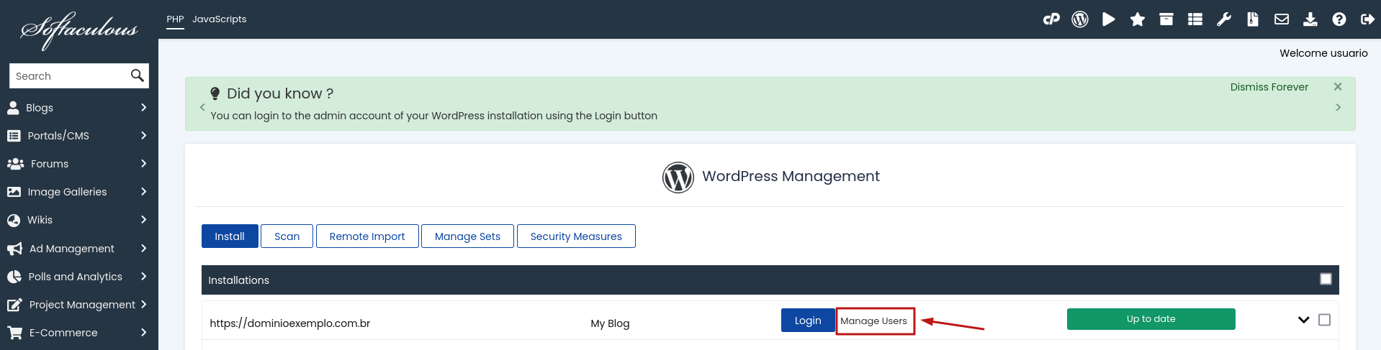Open https://dominioexemplo.com.br link
1381x350 pixels.
click(290, 323)
